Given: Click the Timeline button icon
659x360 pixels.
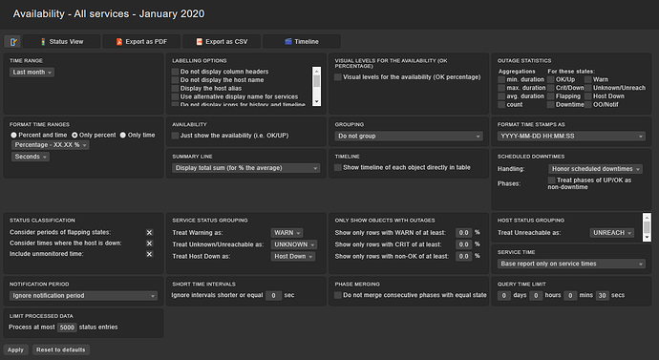Looking at the screenshot, I should (x=288, y=42).
